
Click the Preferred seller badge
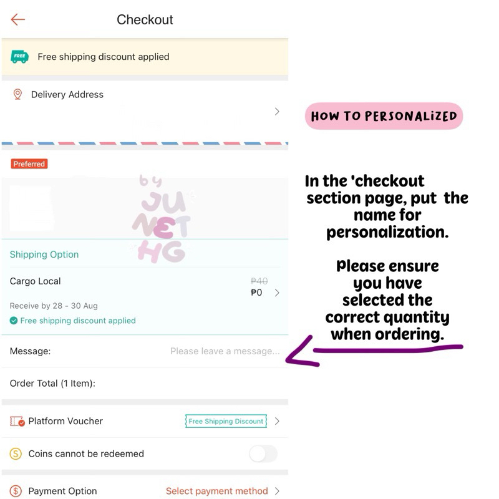click(x=29, y=163)
